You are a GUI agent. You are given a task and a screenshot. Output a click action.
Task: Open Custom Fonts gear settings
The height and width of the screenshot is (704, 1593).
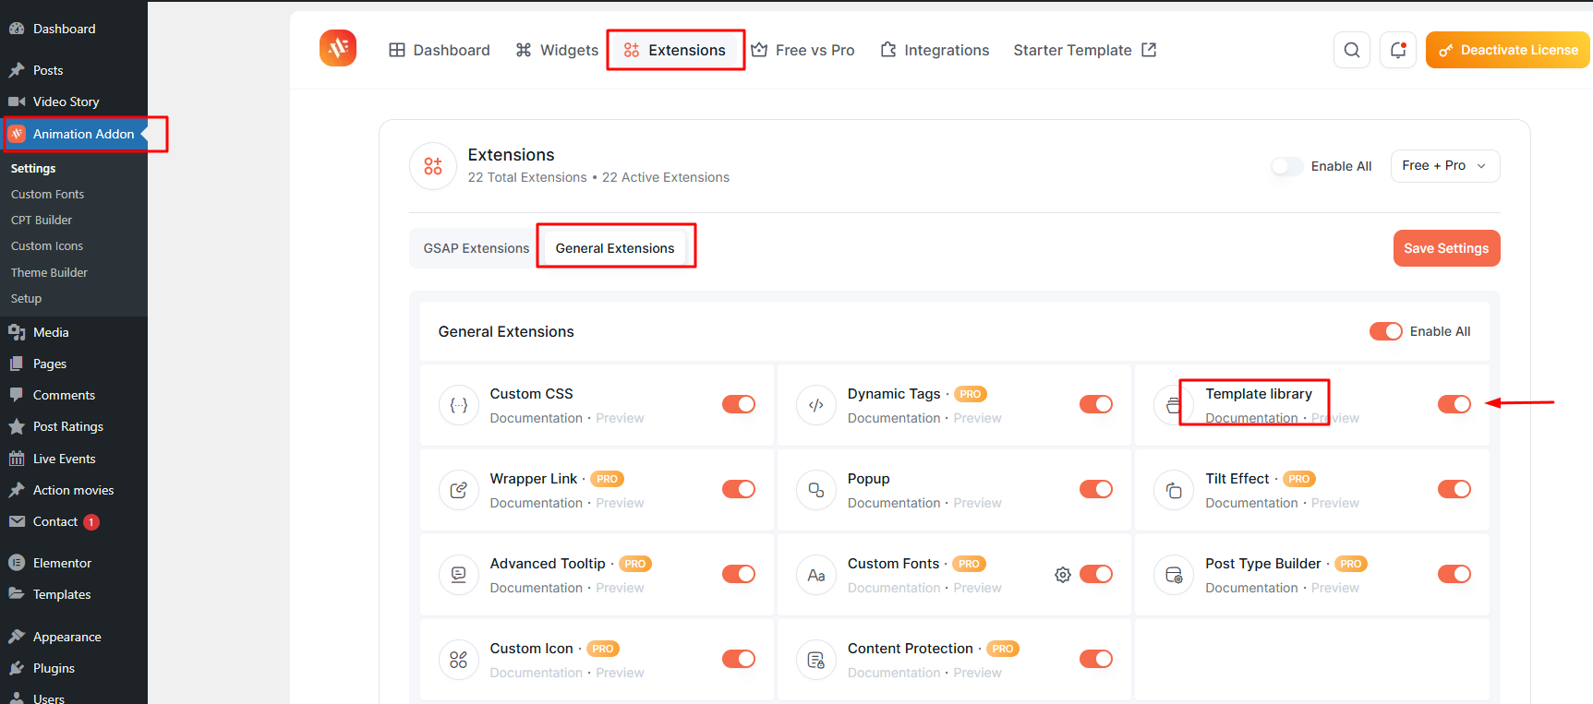pyautogui.click(x=1063, y=575)
